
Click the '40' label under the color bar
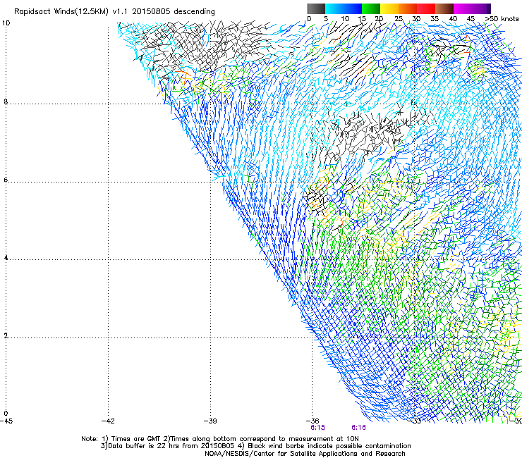click(x=453, y=19)
